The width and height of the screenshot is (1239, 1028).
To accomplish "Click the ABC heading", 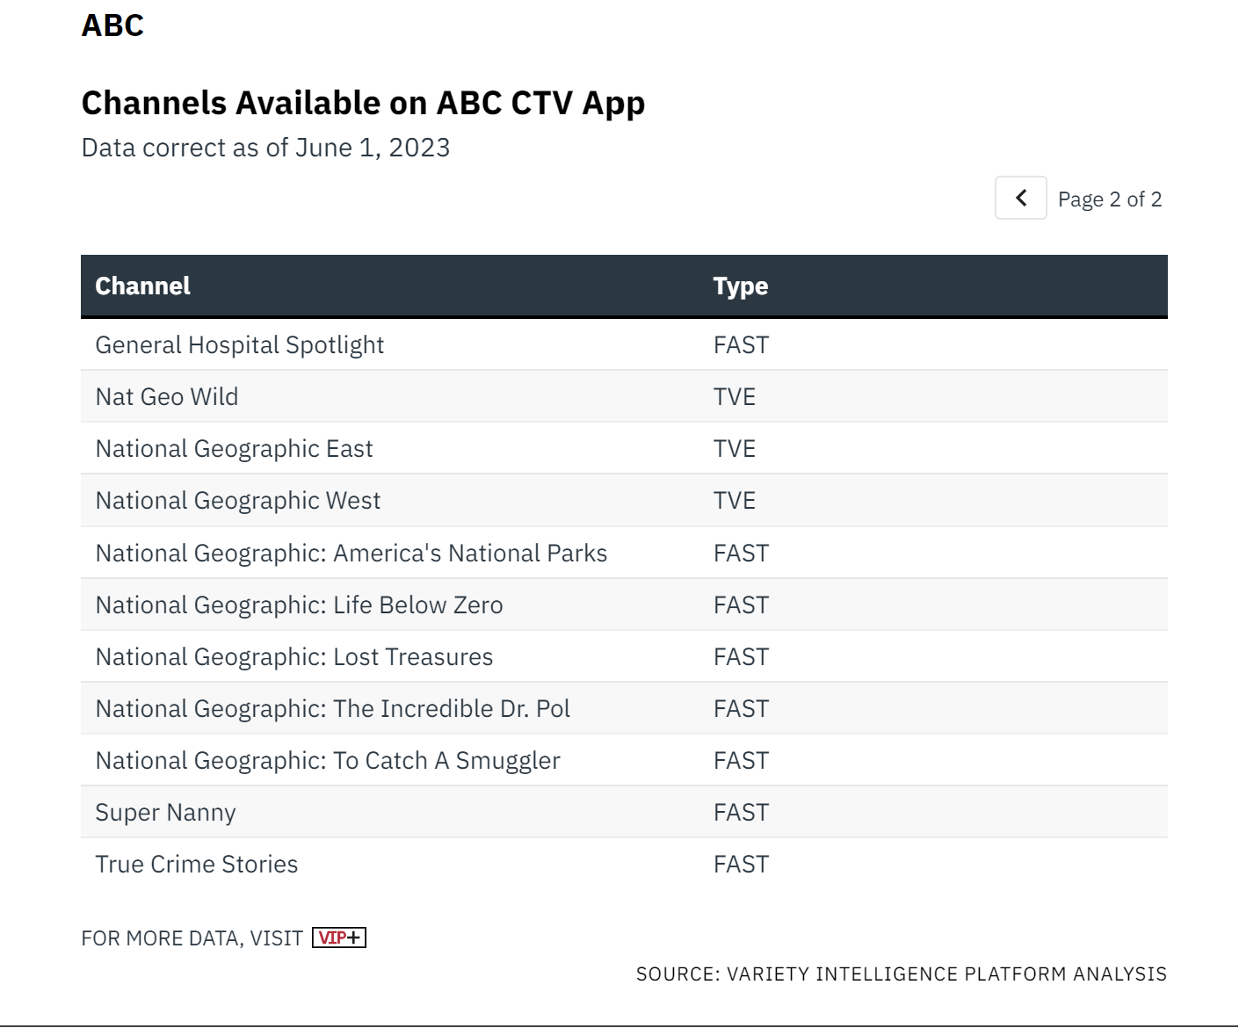I will (112, 25).
